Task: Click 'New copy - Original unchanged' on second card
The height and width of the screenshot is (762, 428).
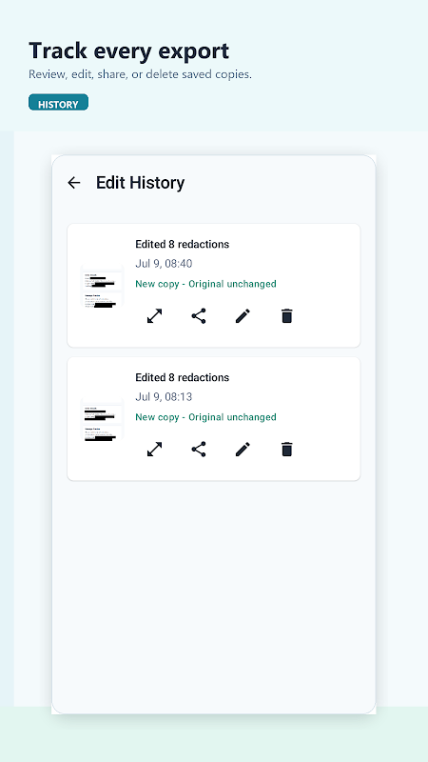Action: 205,417
